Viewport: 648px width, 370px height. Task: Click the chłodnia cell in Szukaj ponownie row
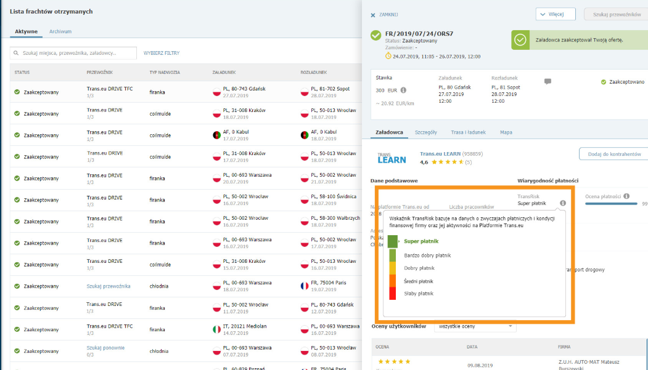158,352
